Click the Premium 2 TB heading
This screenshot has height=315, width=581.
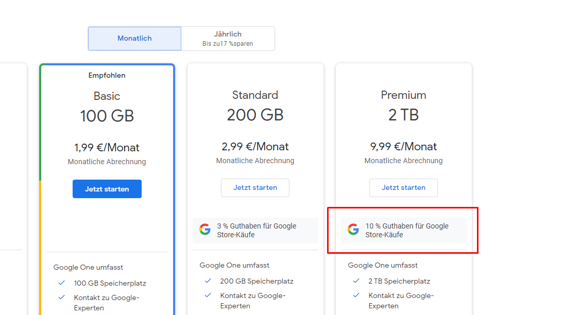pos(403,106)
